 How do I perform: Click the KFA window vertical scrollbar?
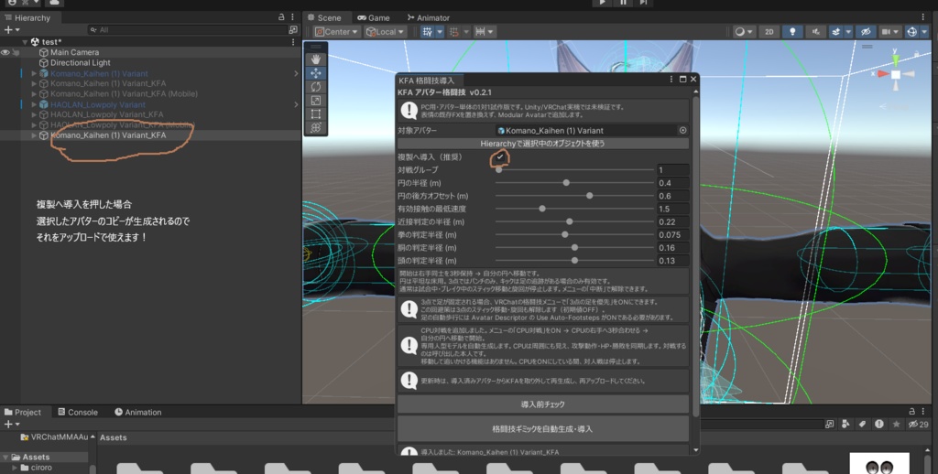(x=695, y=256)
